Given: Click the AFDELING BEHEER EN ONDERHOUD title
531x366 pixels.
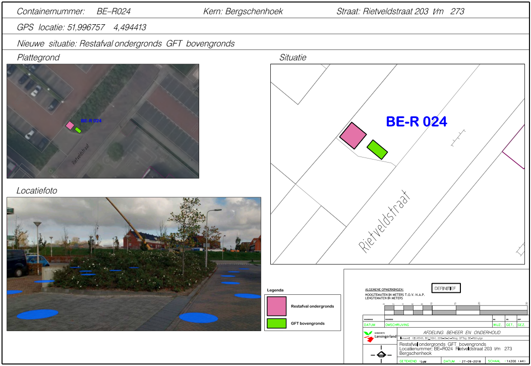Looking at the screenshot, I should [x=461, y=333].
